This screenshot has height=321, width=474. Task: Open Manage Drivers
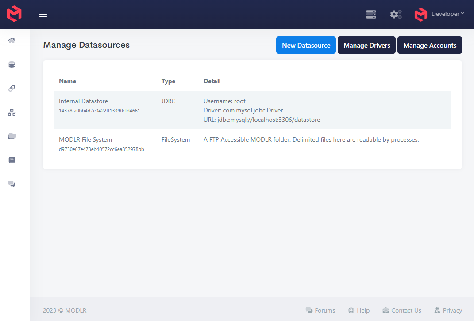pos(366,45)
